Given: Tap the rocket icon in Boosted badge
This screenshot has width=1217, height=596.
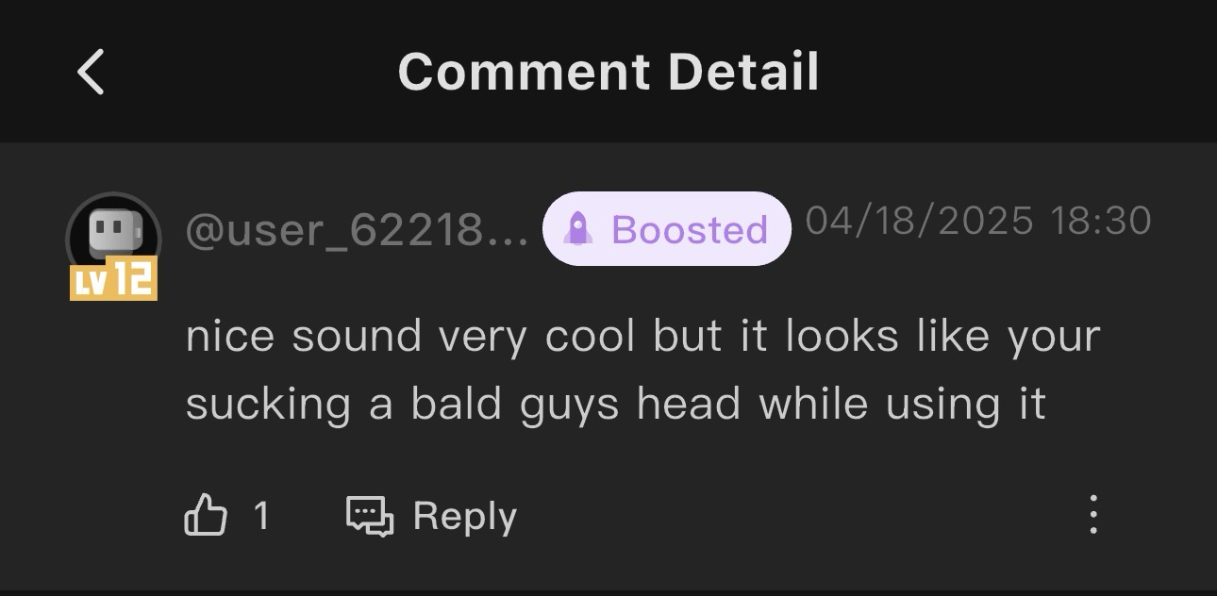Looking at the screenshot, I should click(x=577, y=229).
